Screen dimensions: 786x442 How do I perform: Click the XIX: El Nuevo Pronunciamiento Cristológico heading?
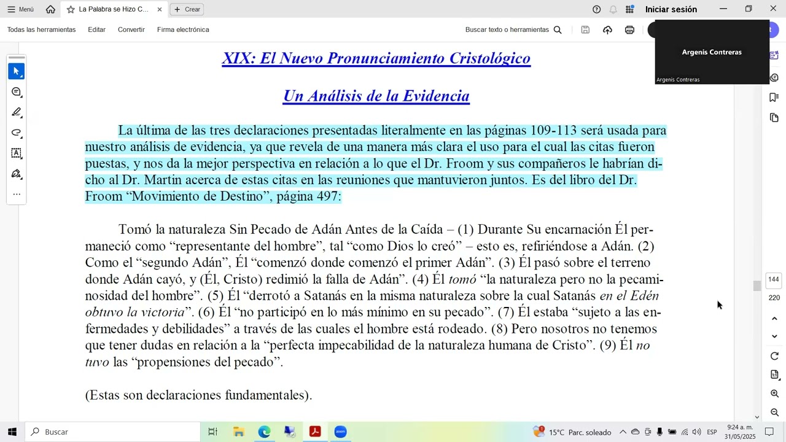click(376, 58)
